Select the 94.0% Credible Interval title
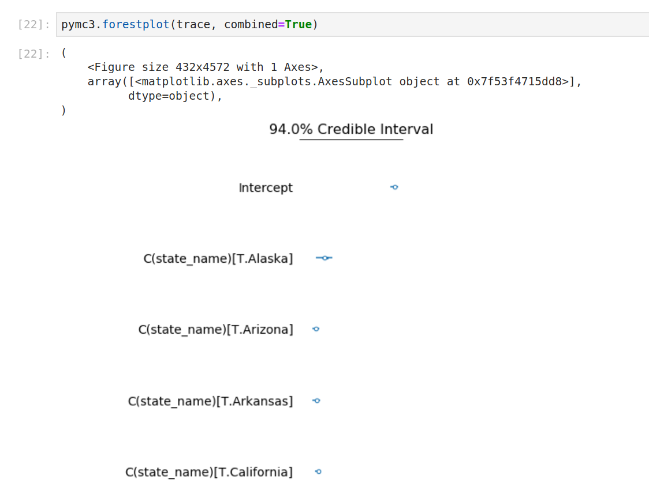649x502 pixels. point(350,129)
